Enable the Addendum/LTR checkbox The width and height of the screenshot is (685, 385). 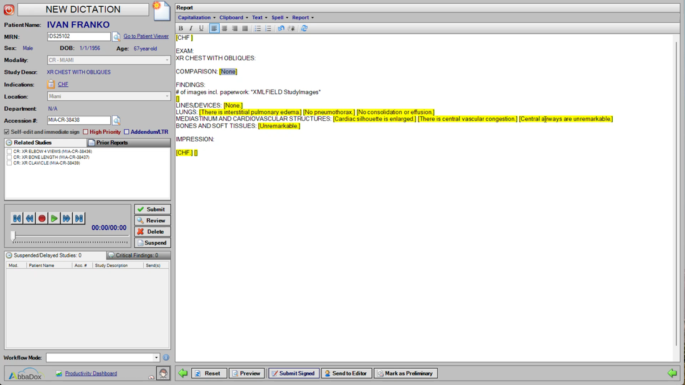coord(126,132)
